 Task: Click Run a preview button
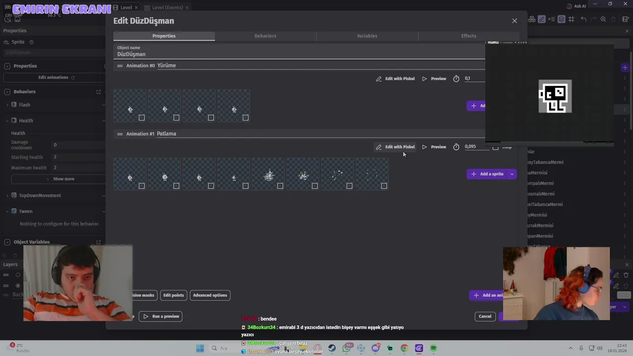coord(161,316)
